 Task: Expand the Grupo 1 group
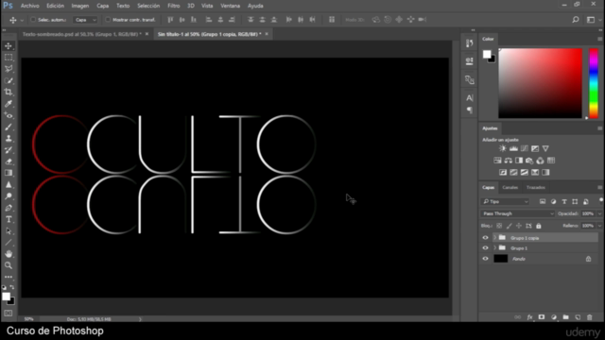tap(495, 248)
